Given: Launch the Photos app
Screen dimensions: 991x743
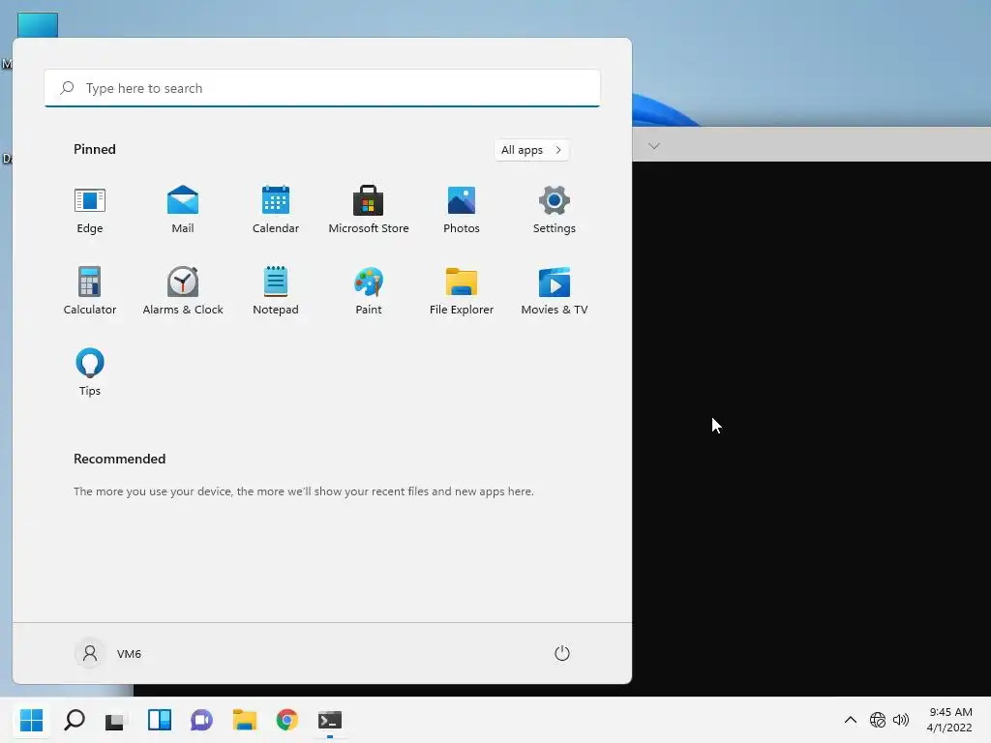Looking at the screenshot, I should [462, 210].
